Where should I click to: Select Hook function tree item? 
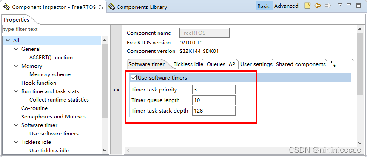39,83
